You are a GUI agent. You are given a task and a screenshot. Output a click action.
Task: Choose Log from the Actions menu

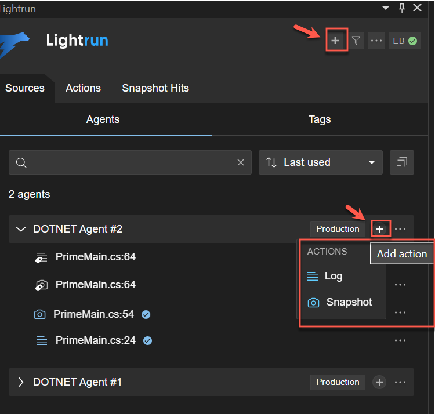point(333,276)
